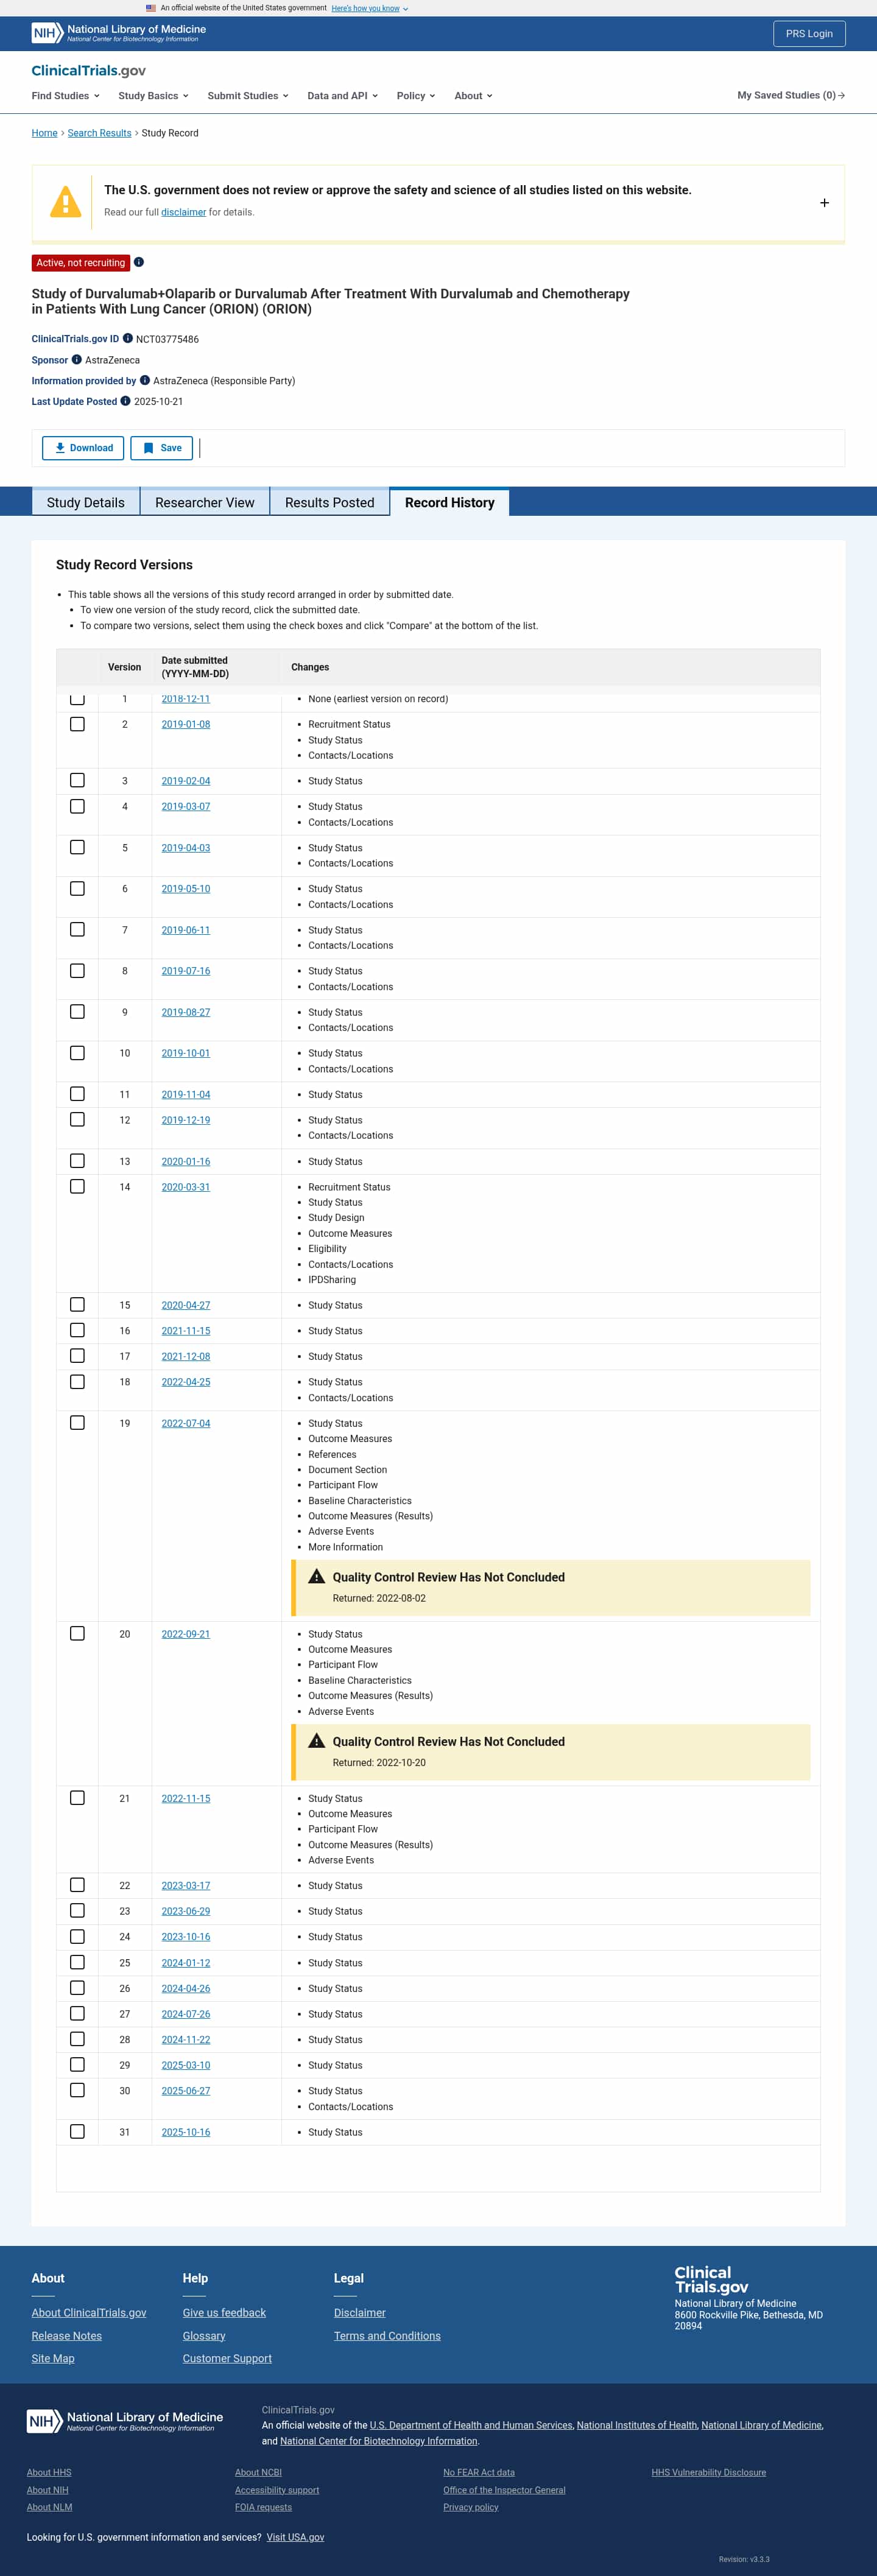Click the info icon next to ClinicalTrials.gov ID
Screen dimensions: 877x2576
pos(128,338)
